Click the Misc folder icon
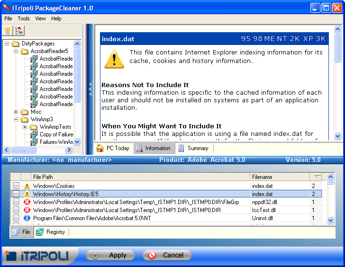Image resolution: width=345 pixels, height=267 pixels. pyautogui.click(x=25, y=112)
